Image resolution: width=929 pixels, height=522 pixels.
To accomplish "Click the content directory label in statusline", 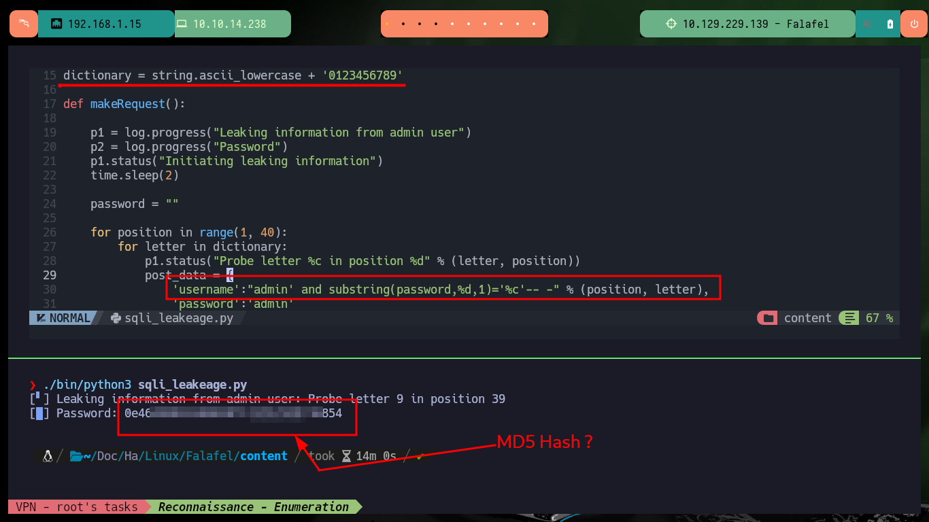I will (807, 318).
